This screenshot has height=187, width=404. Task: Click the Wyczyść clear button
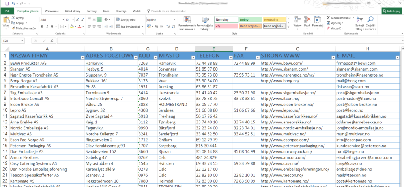point(335,28)
